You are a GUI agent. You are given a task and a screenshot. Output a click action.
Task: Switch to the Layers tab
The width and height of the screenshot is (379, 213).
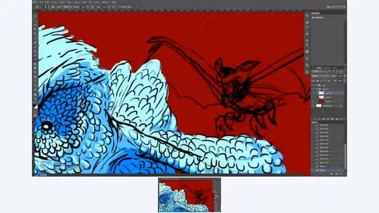tap(319, 68)
